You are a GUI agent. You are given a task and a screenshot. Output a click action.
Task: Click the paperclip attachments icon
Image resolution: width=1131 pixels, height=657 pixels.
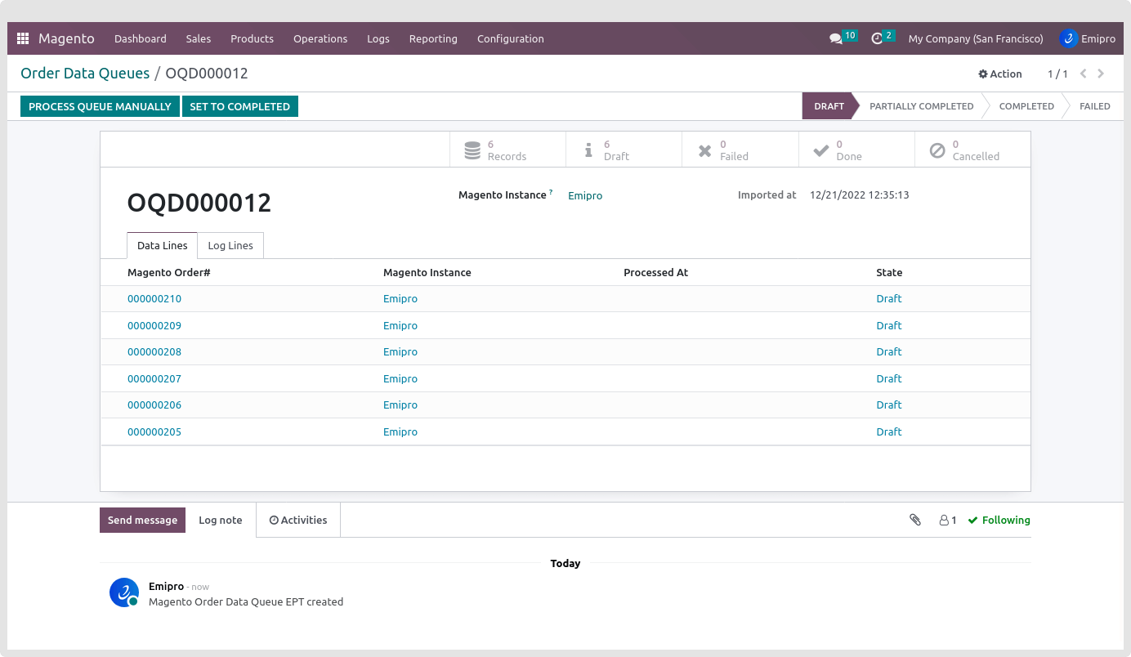point(915,520)
